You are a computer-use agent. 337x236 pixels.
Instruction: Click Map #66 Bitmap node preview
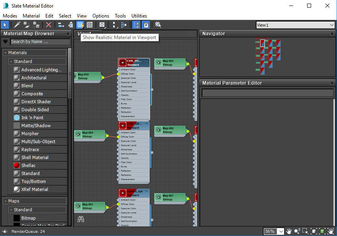click(x=159, y=130)
